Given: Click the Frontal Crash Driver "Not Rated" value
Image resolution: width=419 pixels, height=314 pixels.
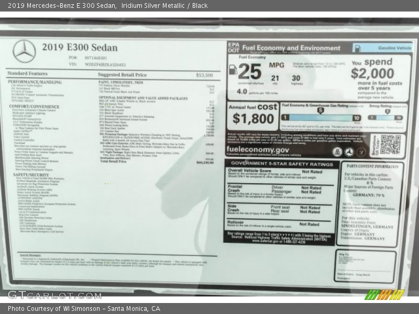Looking at the screenshot, I should pos(311,188).
